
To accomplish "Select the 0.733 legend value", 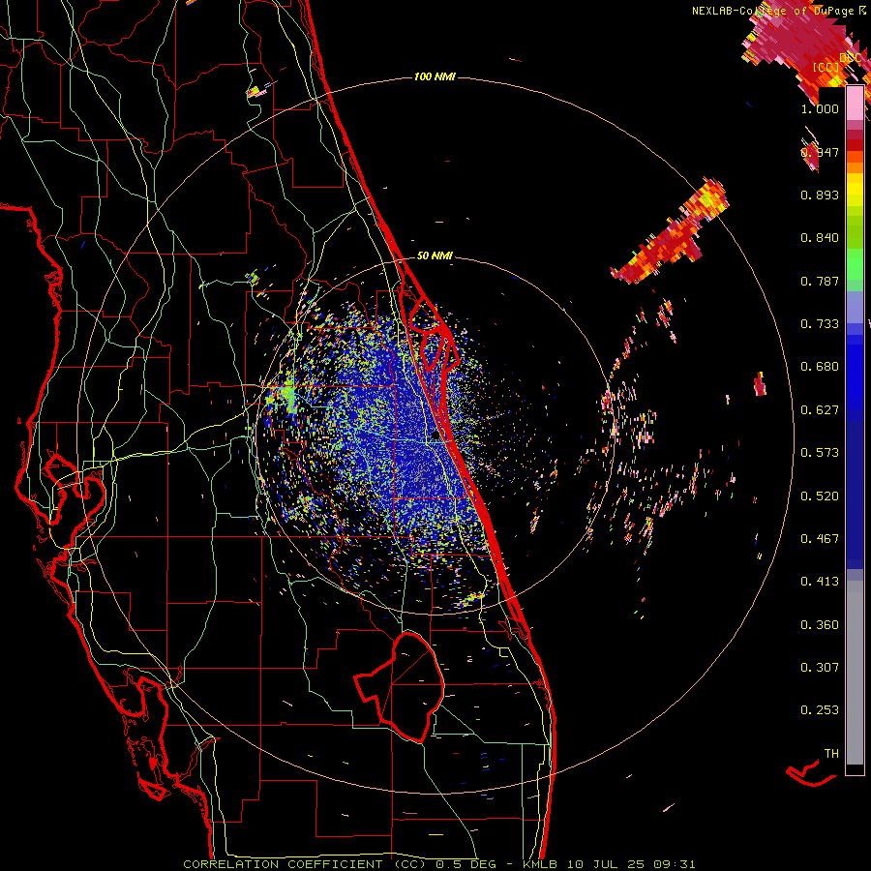I will coord(820,324).
